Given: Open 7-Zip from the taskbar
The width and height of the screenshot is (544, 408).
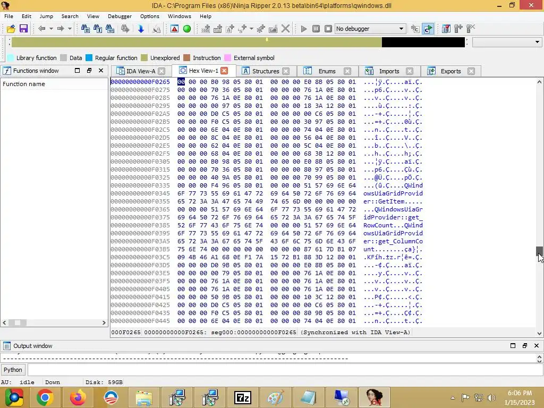Looking at the screenshot, I should [x=243, y=397].
